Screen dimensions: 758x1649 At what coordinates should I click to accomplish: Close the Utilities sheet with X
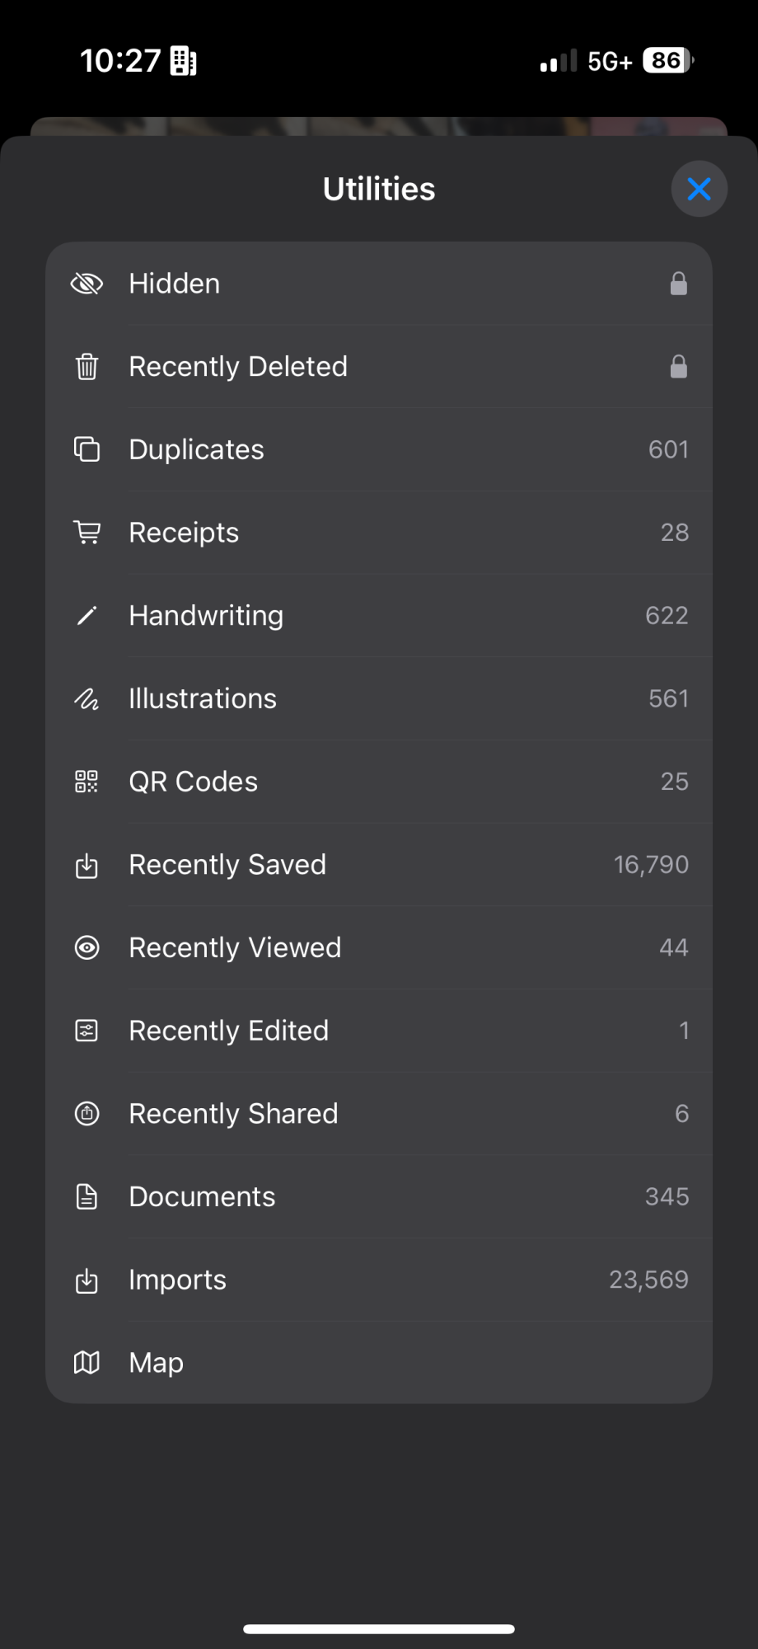(700, 189)
